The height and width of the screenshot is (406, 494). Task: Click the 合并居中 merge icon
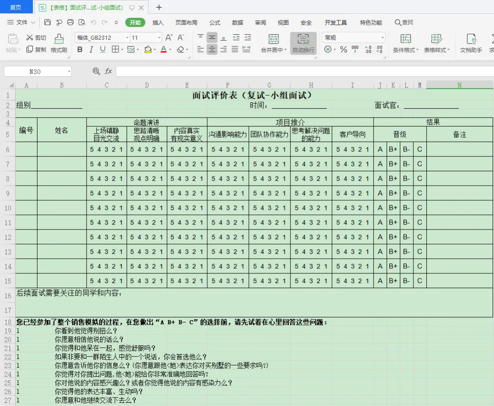tap(274, 39)
